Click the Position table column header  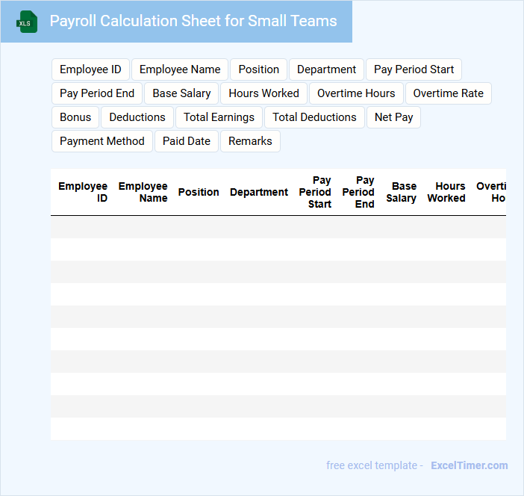click(199, 192)
